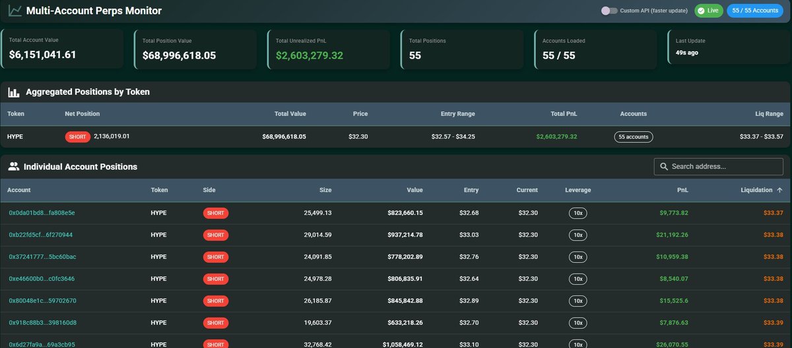Click Net Position header in aggregated table
Image resolution: width=792 pixels, height=348 pixels.
point(82,114)
